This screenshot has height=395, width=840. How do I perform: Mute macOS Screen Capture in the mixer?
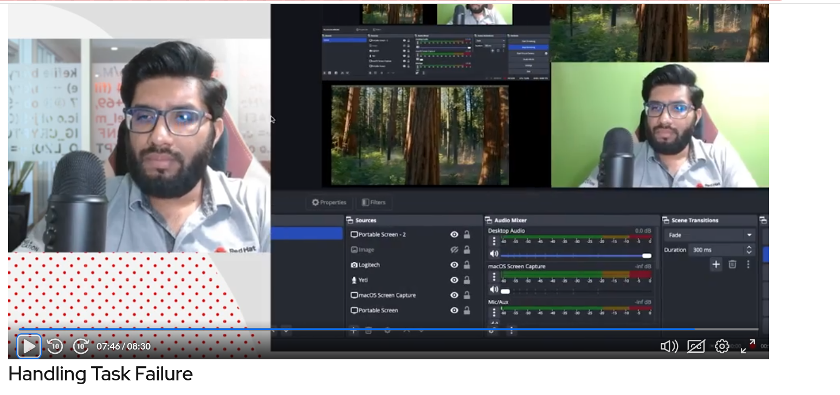point(494,289)
